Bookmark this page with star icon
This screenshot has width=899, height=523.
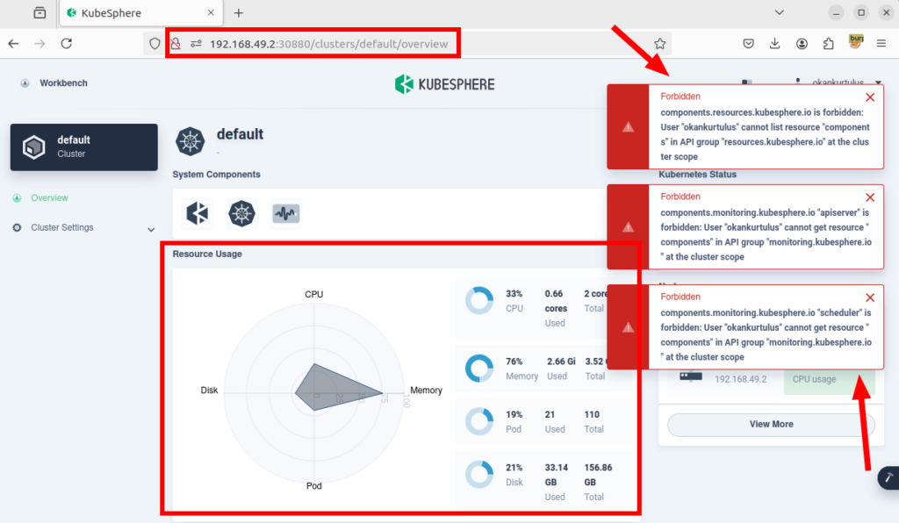click(660, 44)
